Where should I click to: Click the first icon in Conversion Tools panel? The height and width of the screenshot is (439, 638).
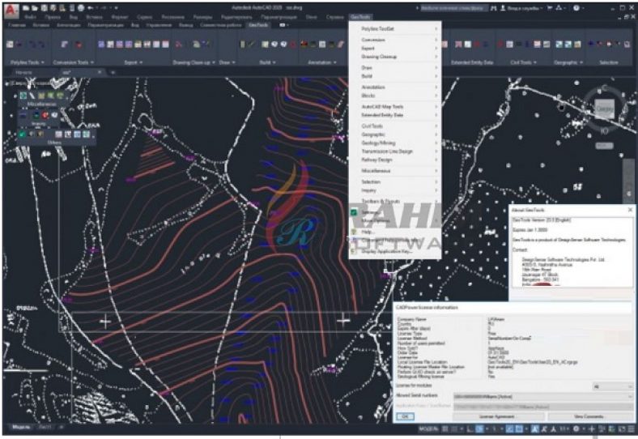pos(65,44)
